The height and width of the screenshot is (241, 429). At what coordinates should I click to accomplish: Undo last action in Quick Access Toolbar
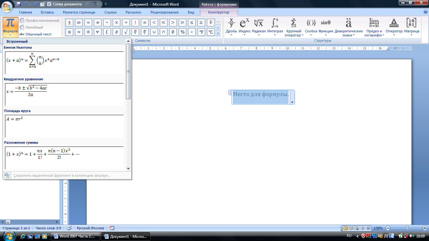click(x=26, y=4)
